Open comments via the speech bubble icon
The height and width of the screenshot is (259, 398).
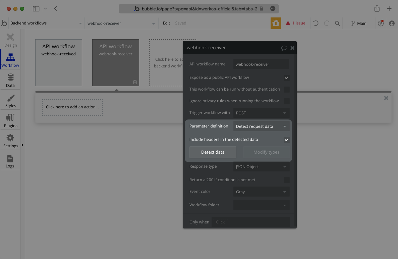[x=284, y=48]
